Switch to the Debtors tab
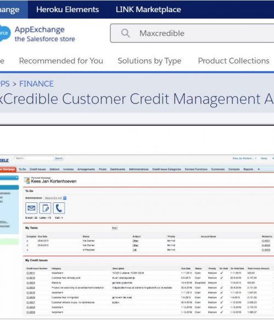The width and height of the screenshot is (274, 329). point(54,169)
